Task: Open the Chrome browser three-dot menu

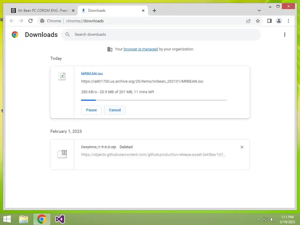Action: tap(288, 21)
